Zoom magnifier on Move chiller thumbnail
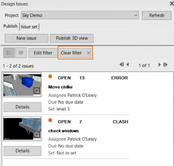Viewport: 174px width, 166px height. pyautogui.click(x=37, y=91)
